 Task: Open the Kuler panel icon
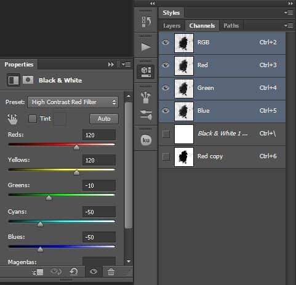tap(146, 140)
